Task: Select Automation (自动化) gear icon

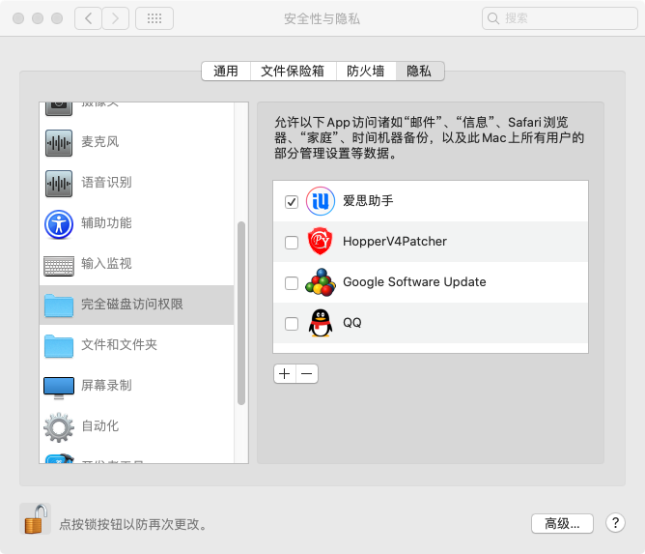Action: click(59, 426)
